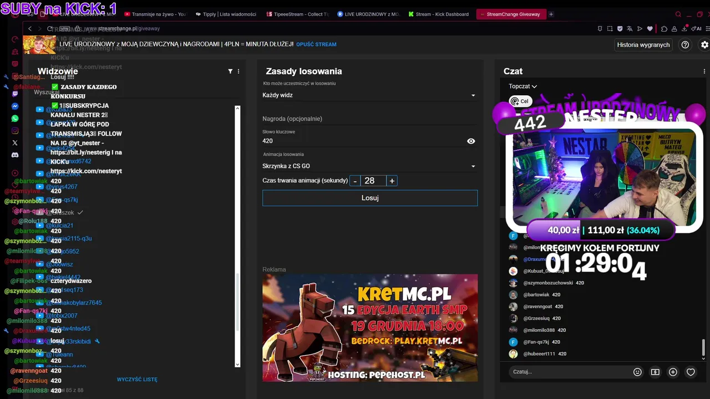Open WhatsApp in browser sidebar

[15, 119]
